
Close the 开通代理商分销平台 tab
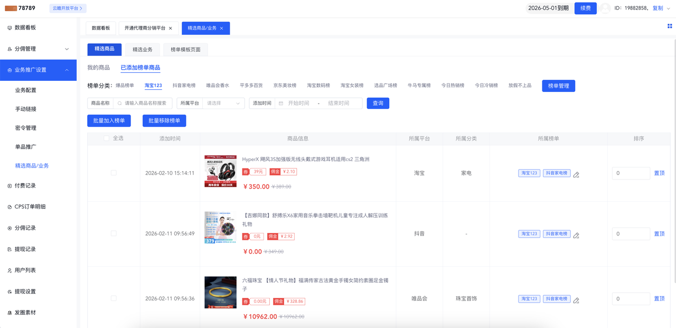(170, 29)
